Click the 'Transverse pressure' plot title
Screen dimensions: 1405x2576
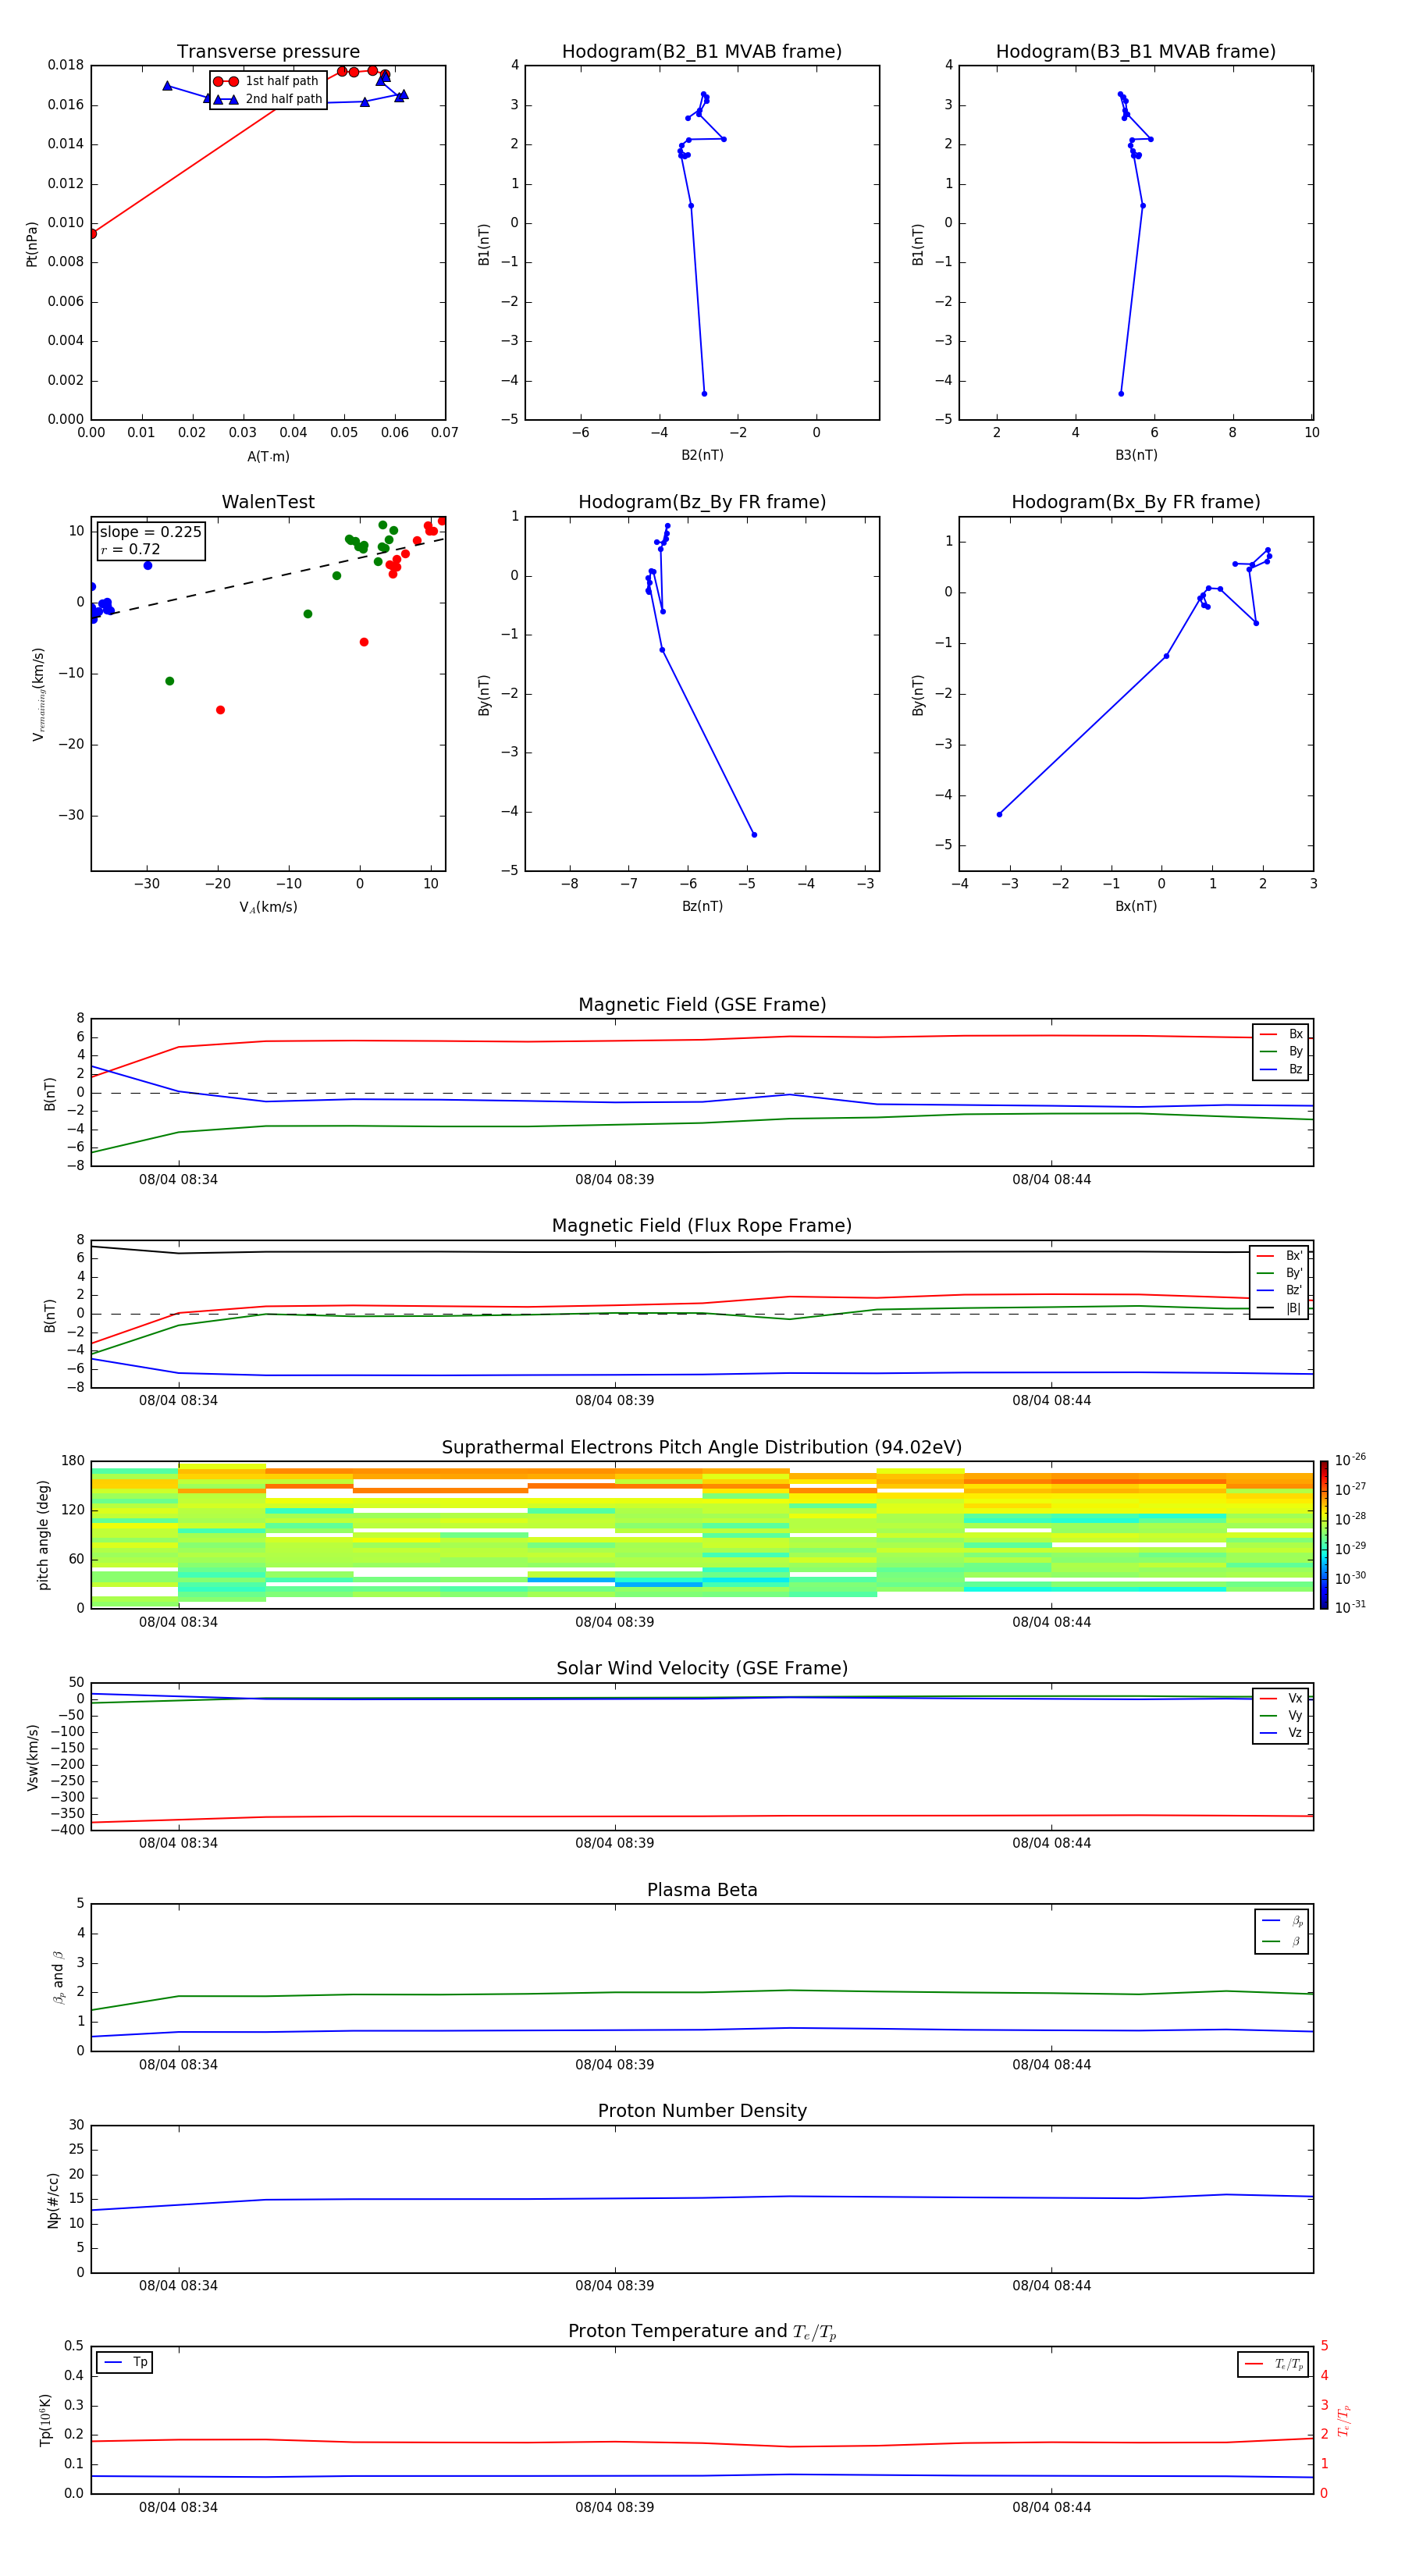268,51
